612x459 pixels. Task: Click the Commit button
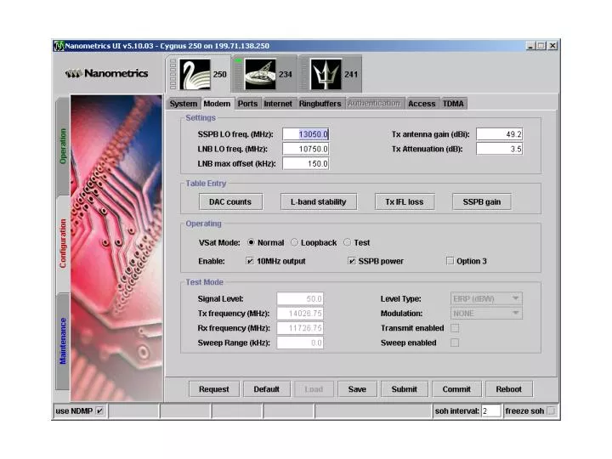(456, 389)
